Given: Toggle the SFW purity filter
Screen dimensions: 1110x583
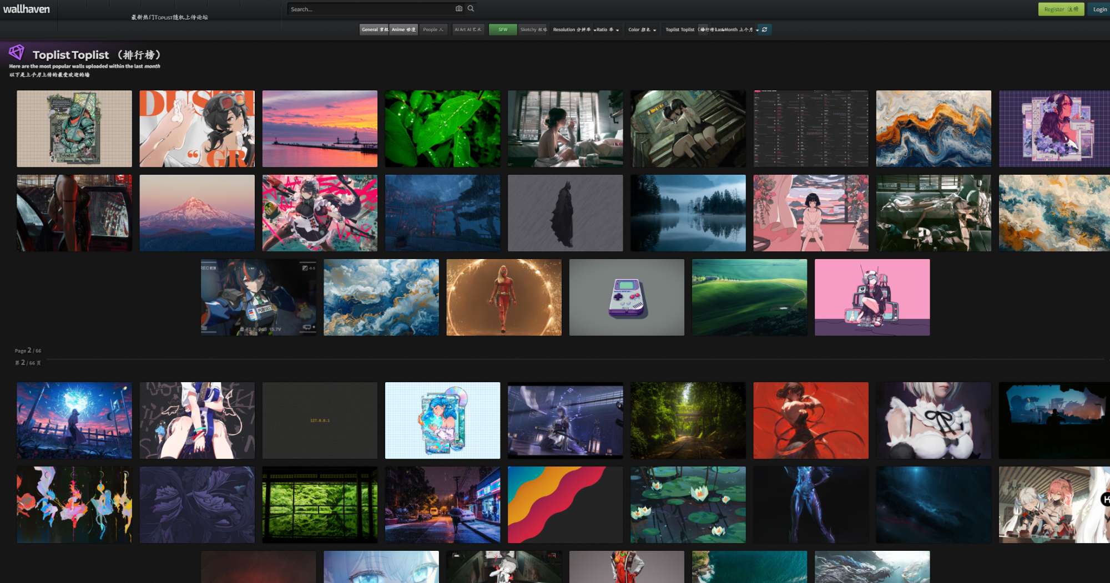Looking at the screenshot, I should point(503,29).
